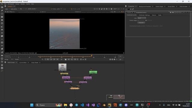192x108 pixels.
Task: Edit the frame range end field
Action: point(148,20)
